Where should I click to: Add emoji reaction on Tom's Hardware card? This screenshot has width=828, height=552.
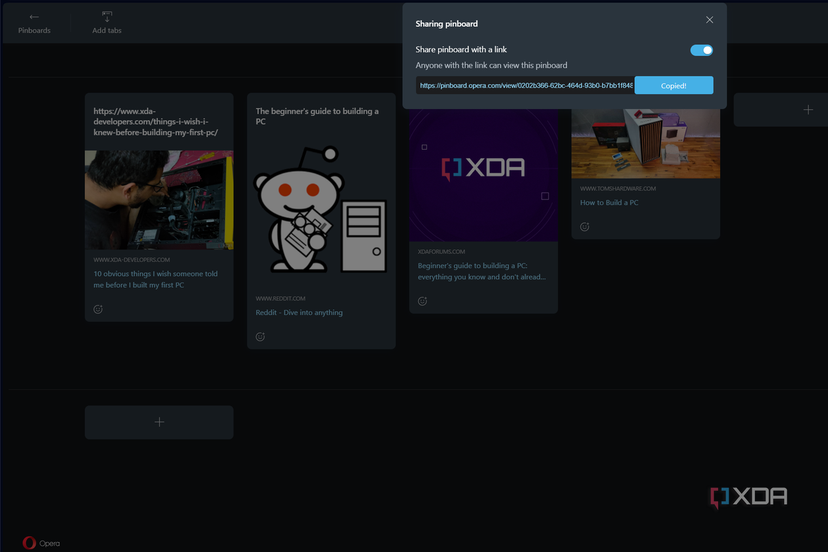tap(585, 227)
